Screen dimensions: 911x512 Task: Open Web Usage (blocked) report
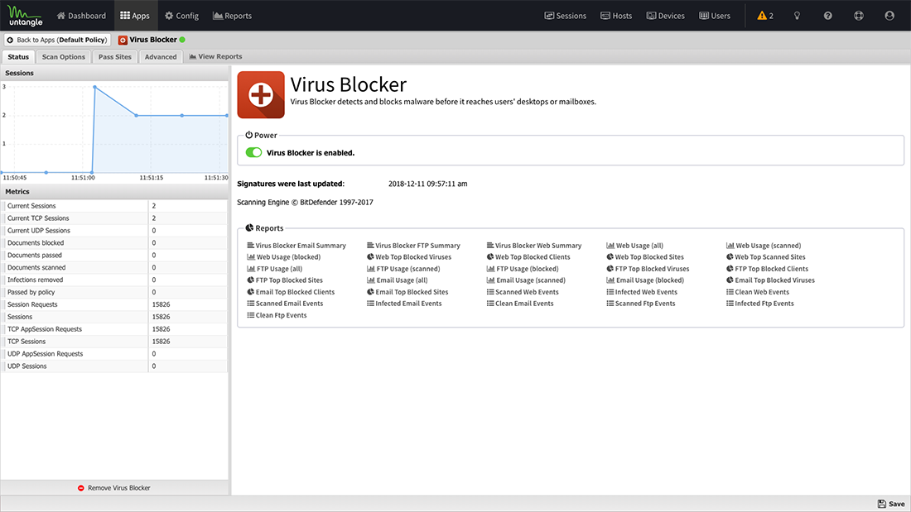point(283,257)
